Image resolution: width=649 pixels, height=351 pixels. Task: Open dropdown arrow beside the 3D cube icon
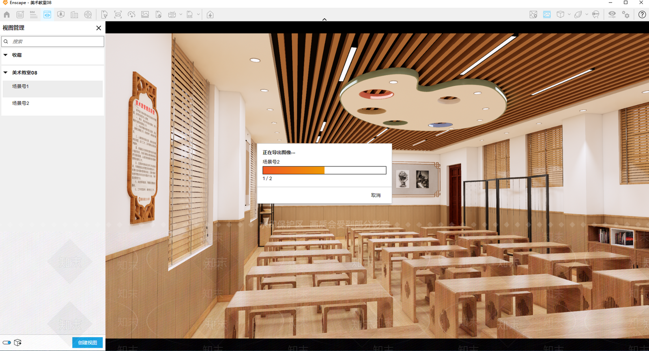click(x=569, y=15)
